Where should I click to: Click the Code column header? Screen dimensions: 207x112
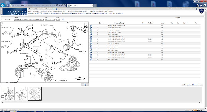coord(101,23)
